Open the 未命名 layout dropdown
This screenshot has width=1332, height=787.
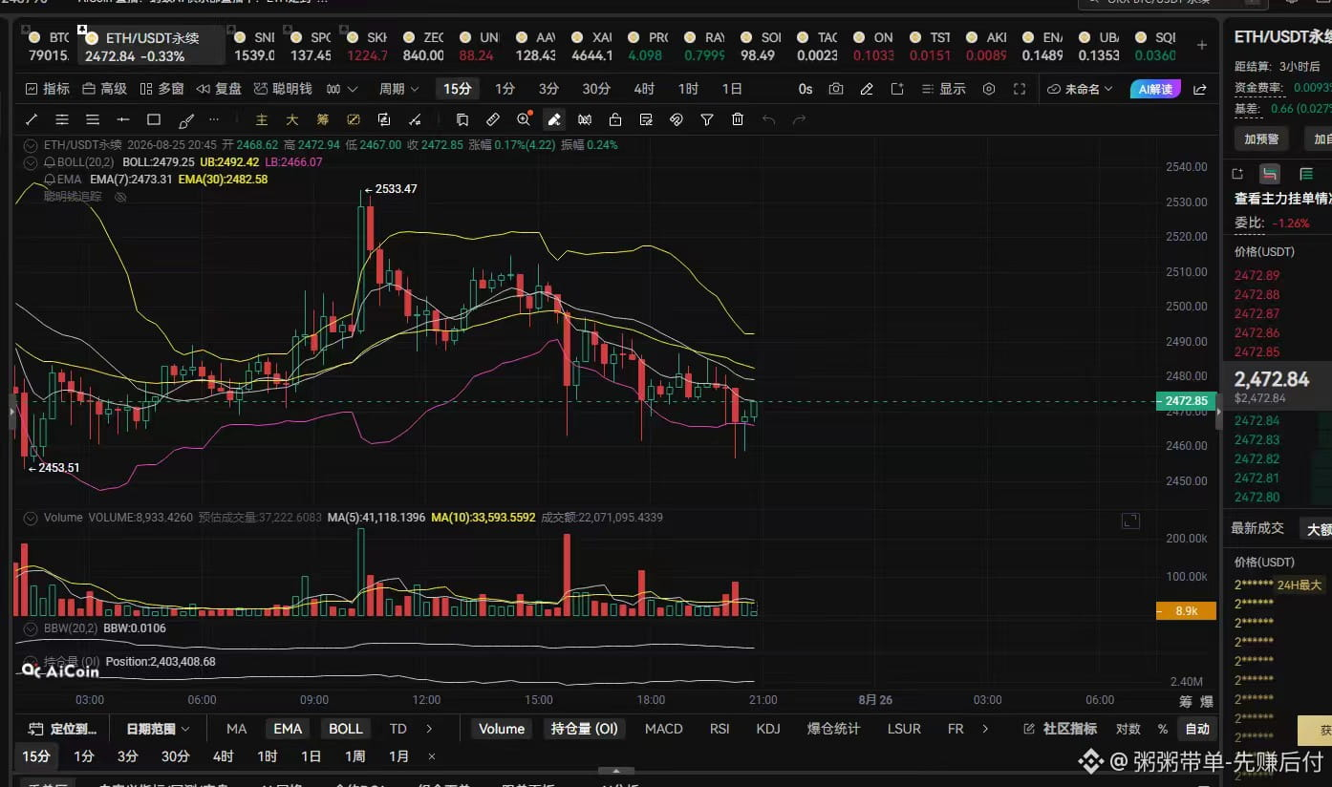pos(1081,89)
